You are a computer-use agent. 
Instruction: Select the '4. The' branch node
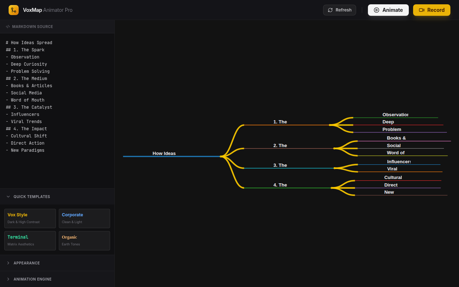[x=280, y=185]
